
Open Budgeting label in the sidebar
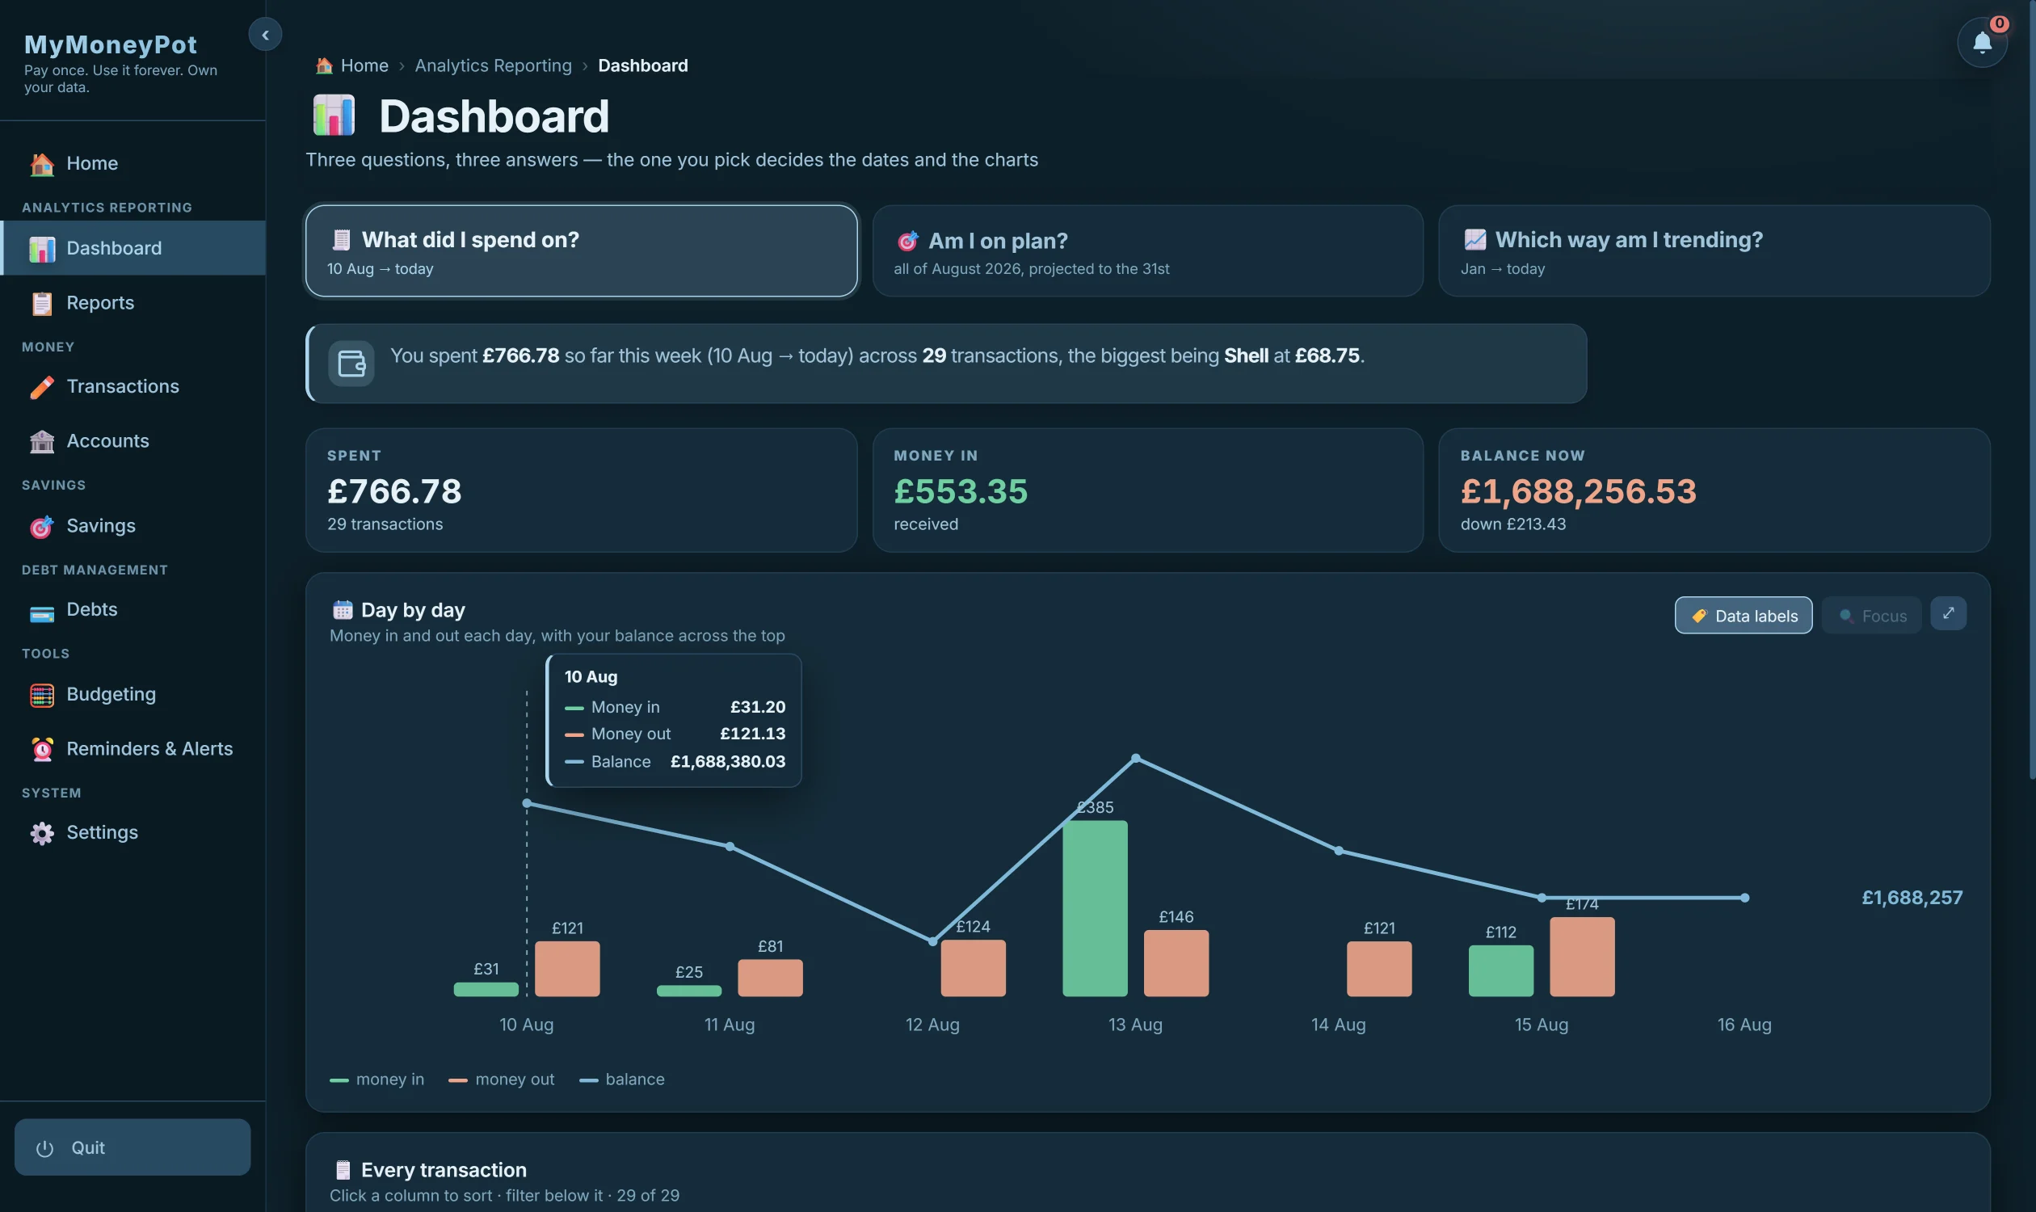coord(111,694)
